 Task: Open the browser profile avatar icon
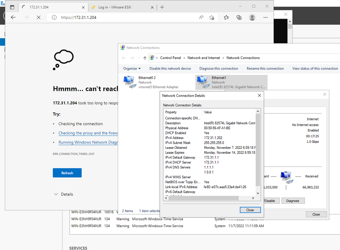click(x=252, y=17)
